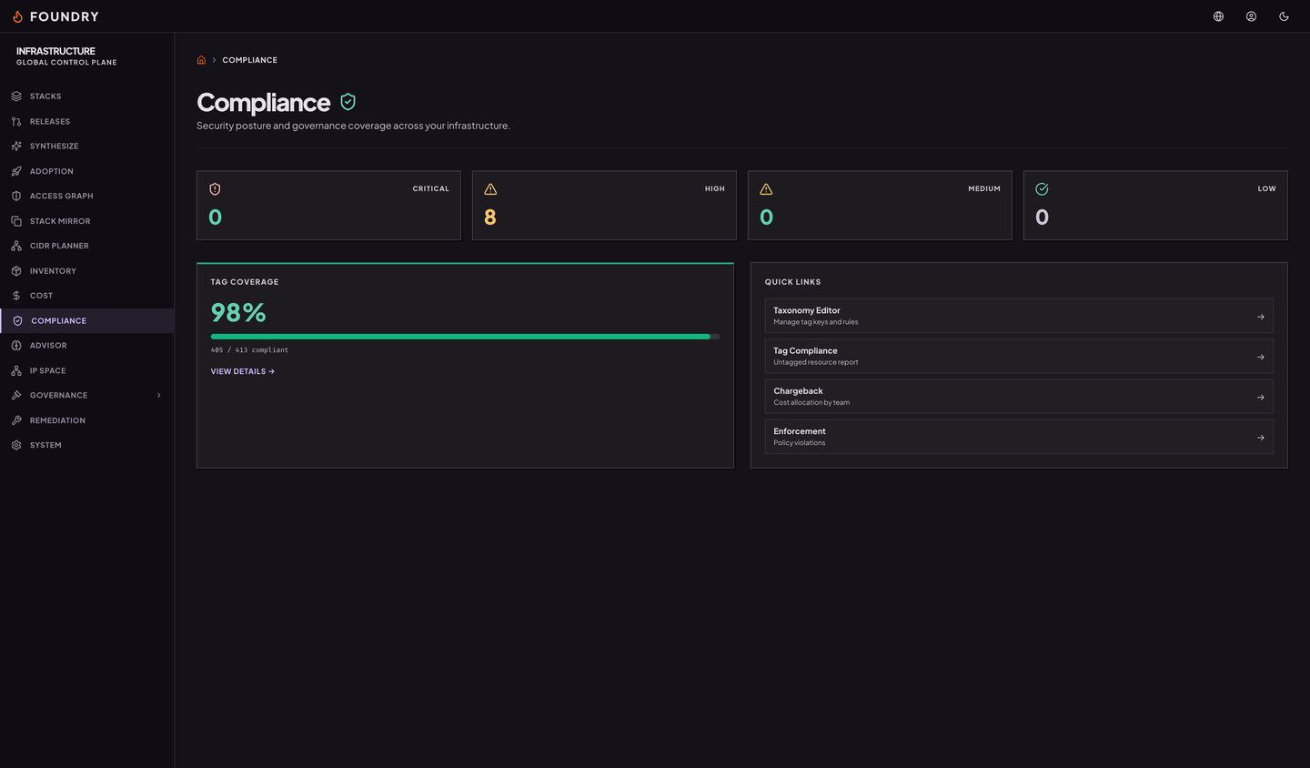Click the Synthesize sparkle icon in sidebar
Viewport: 1310px width, 768px height.
[16, 147]
